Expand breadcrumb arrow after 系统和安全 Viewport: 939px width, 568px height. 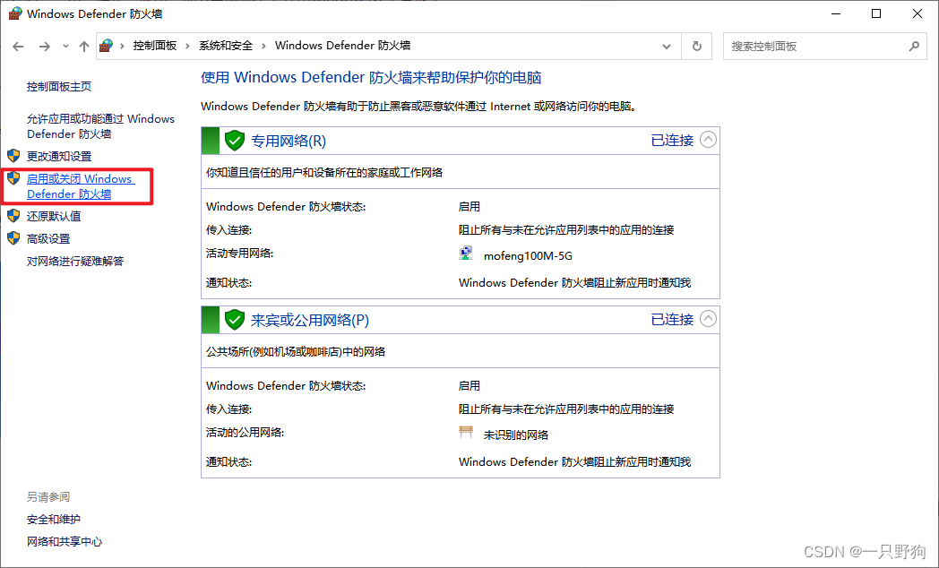coord(263,46)
